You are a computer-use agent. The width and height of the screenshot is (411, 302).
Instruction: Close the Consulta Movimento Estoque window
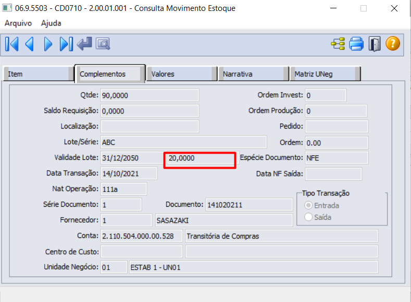(394, 8)
